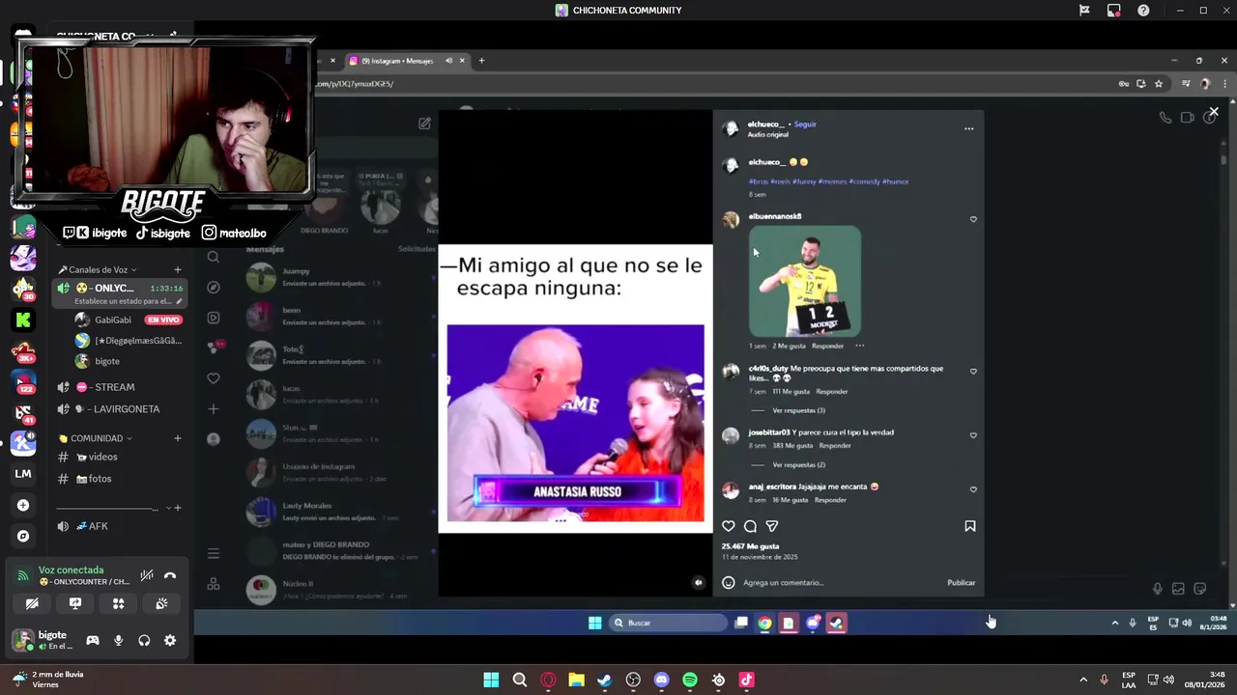This screenshot has width=1237, height=695.
Task: Reply to josebittar03's comment
Action: (835, 445)
